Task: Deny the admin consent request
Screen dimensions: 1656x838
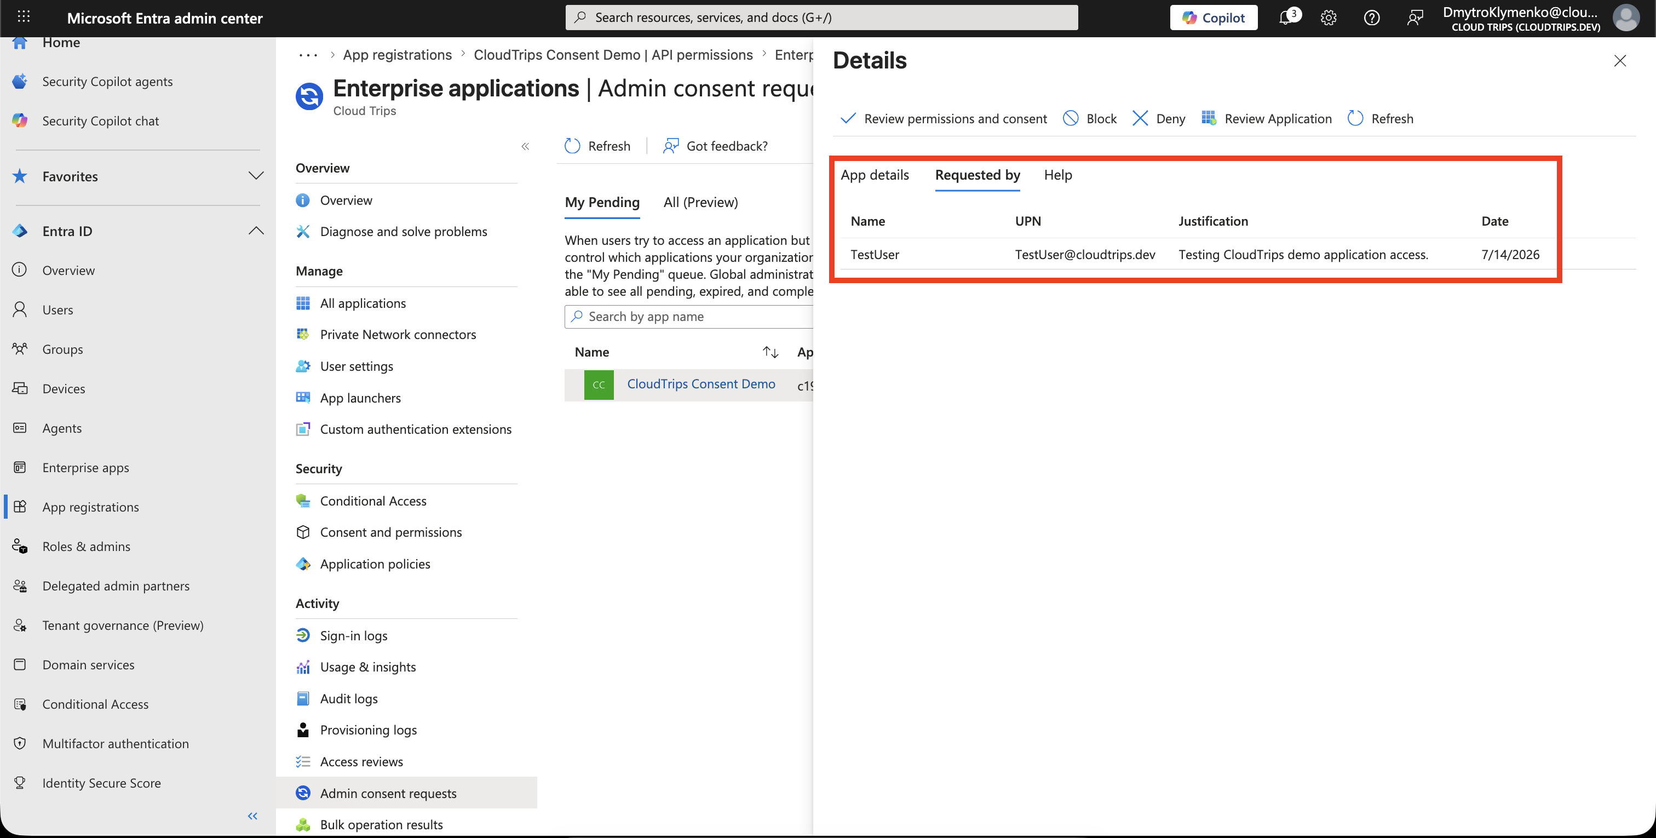Action: pyautogui.click(x=1158, y=118)
